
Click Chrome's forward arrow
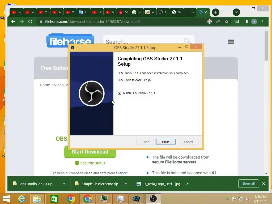click(22, 22)
